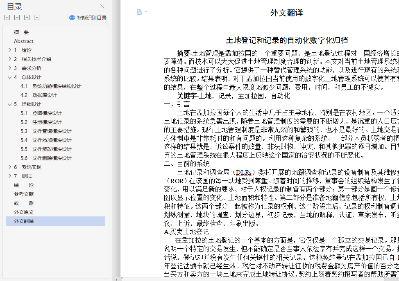Image resolution: width=399 pixels, height=281 pixels.
Task: Jump to 5.5 文件修改模块设计
Action: pos(46,149)
